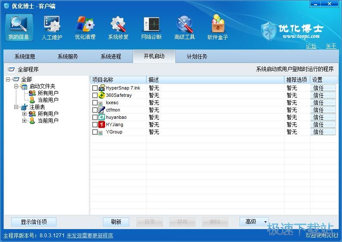Click the 全部 root node icon

16,79
